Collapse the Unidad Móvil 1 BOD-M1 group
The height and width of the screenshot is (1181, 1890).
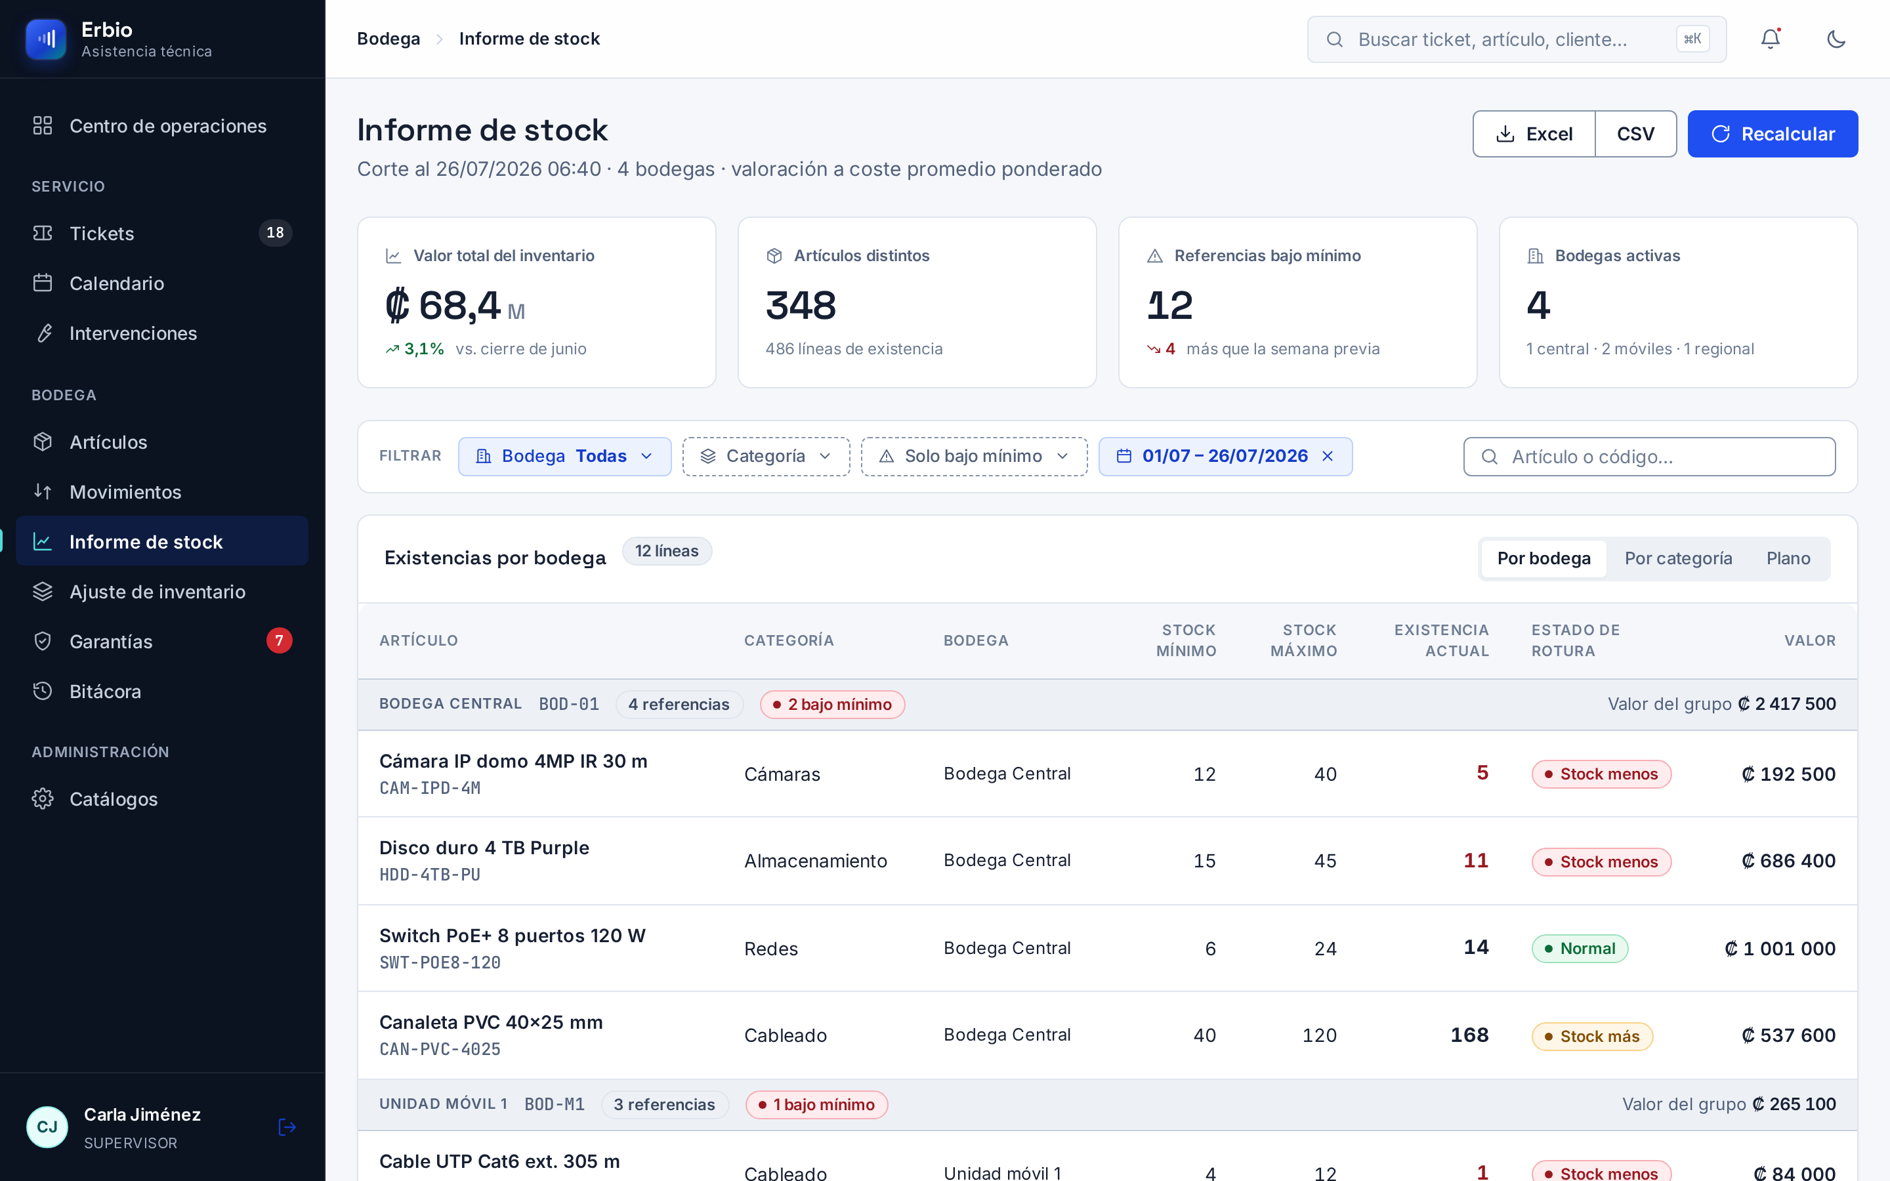pos(1108,1104)
